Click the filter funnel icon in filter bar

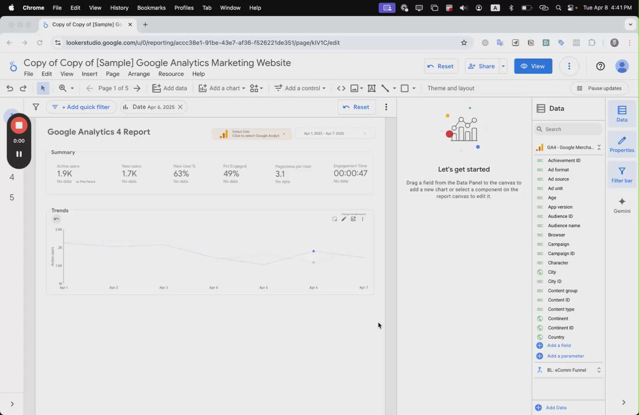point(36,107)
